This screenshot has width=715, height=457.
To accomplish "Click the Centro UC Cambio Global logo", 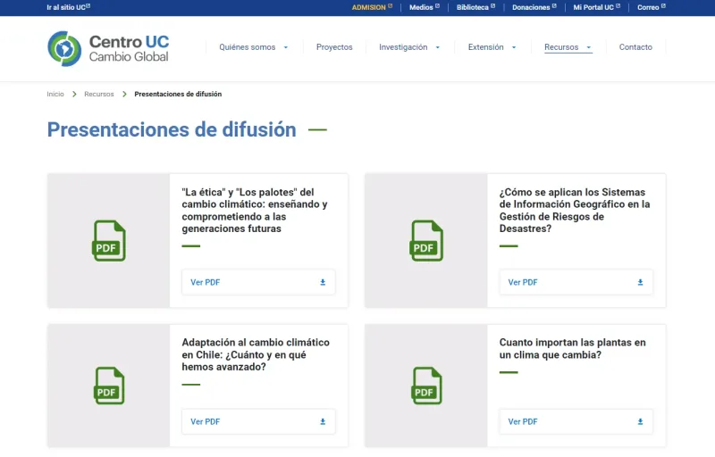I will point(108,48).
